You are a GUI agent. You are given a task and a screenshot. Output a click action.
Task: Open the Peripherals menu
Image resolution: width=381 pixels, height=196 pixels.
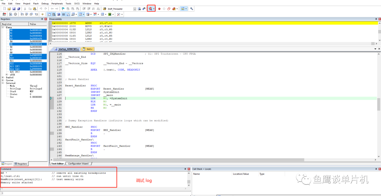tap(57, 4)
